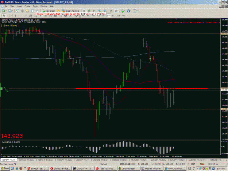Screen dimensions: 228x171
Task: Open a New Chart from the toolbar
Action: point(4,11)
